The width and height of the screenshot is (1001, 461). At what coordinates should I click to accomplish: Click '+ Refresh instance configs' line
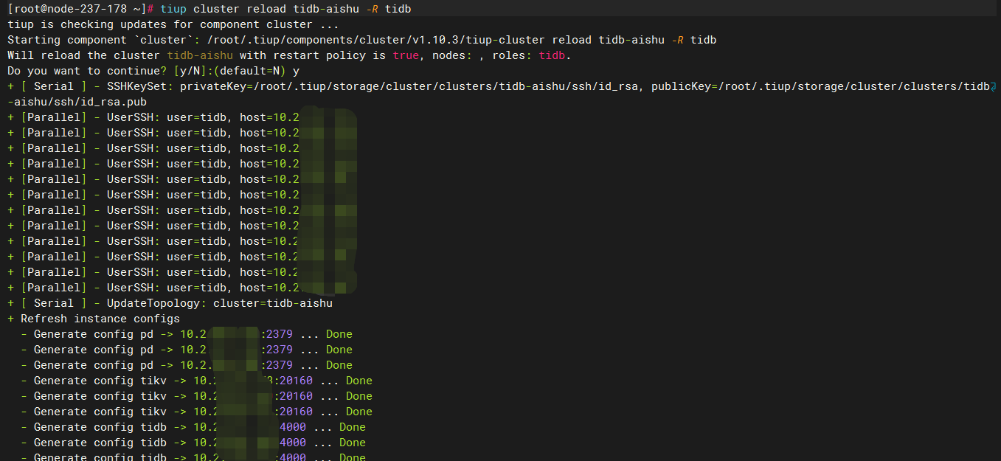(x=94, y=319)
